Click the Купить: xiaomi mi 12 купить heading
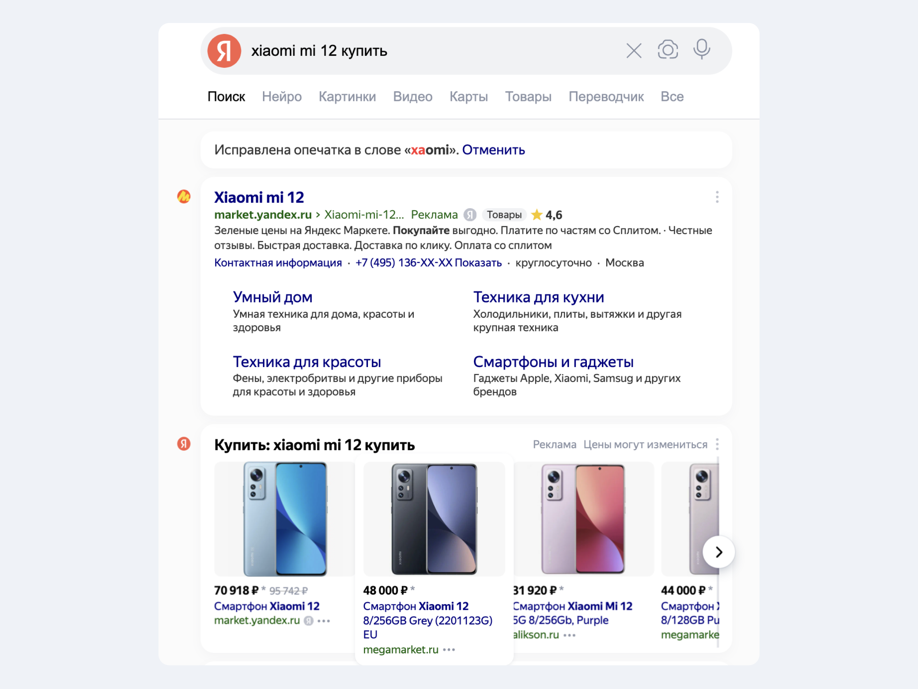 (314, 445)
